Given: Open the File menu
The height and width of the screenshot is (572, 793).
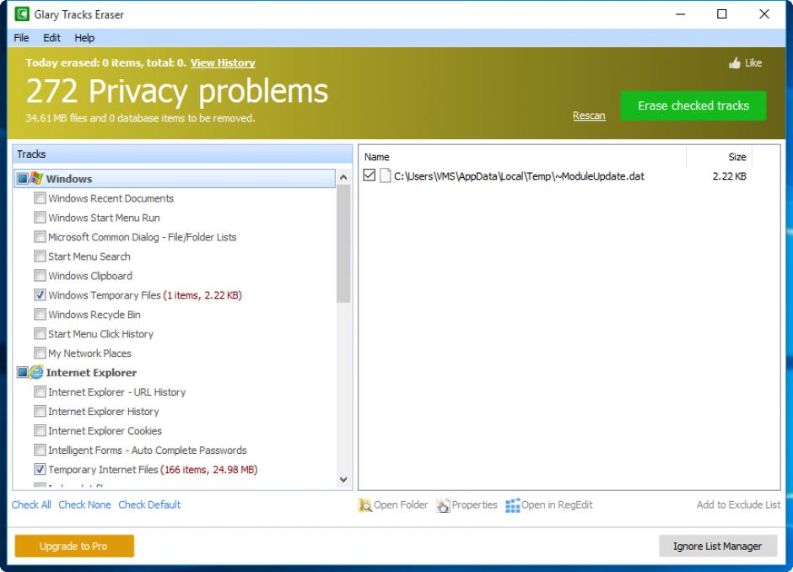Looking at the screenshot, I should [x=21, y=38].
